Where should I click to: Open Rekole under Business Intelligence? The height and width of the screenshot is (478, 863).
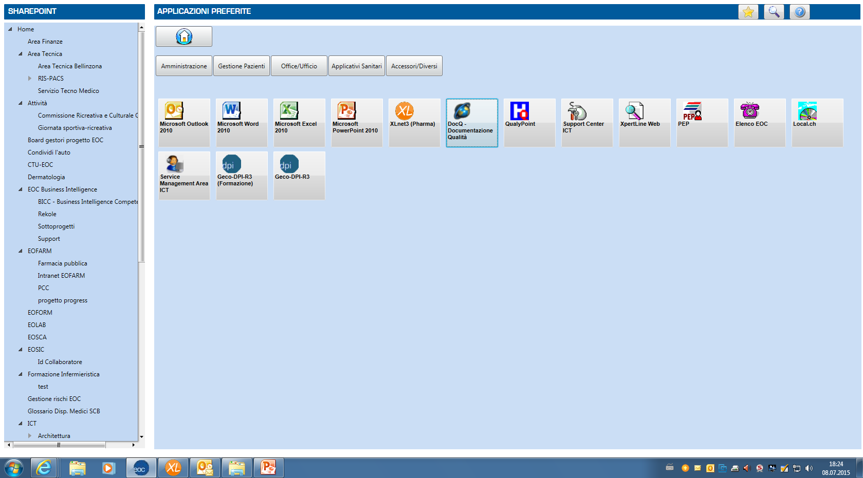click(x=47, y=214)
